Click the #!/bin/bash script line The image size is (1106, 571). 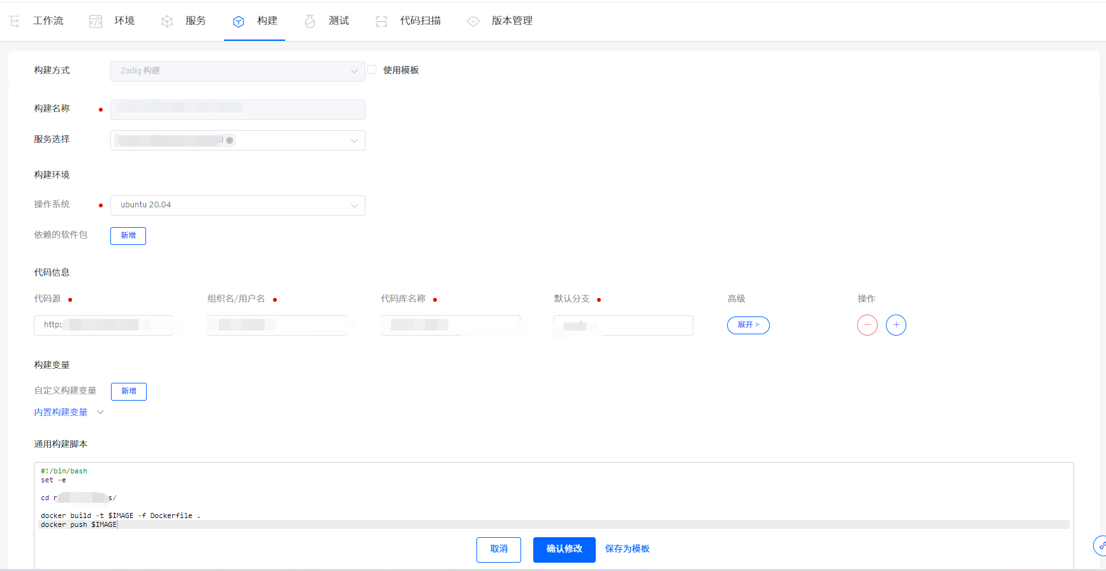(x=64, y=471)
